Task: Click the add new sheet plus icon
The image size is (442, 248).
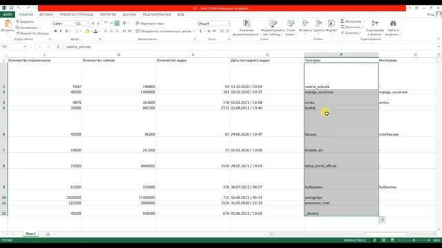Action: click(48, 234)
